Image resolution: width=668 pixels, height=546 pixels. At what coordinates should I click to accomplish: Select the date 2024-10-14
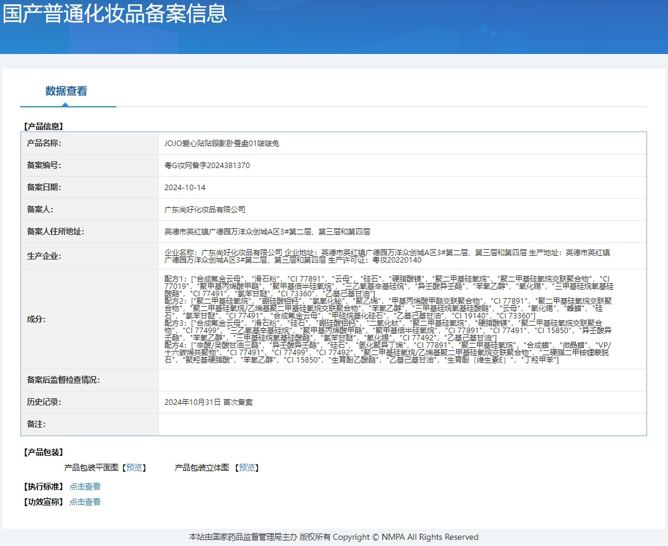pos(185,188)
